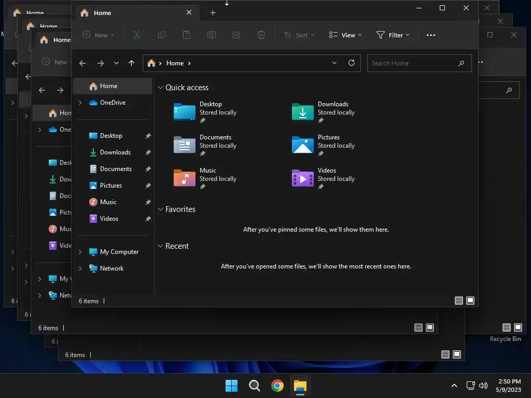The width and height of the screenshot is (531, 398).
Task: Click the Paste clipboard icon
Action: tap(187, 35)
